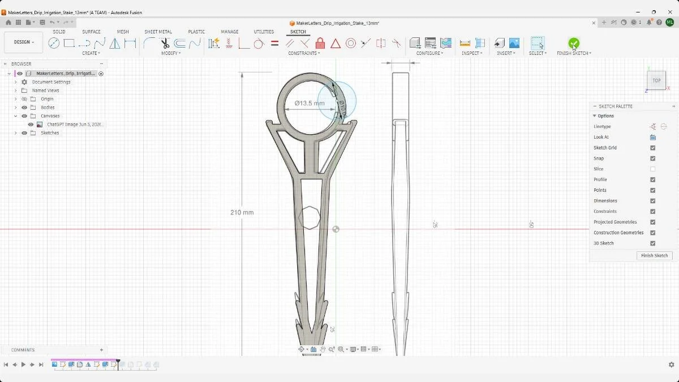
Task: Choose the Mirror sketch tool
Action: click(x=115, y=43)
